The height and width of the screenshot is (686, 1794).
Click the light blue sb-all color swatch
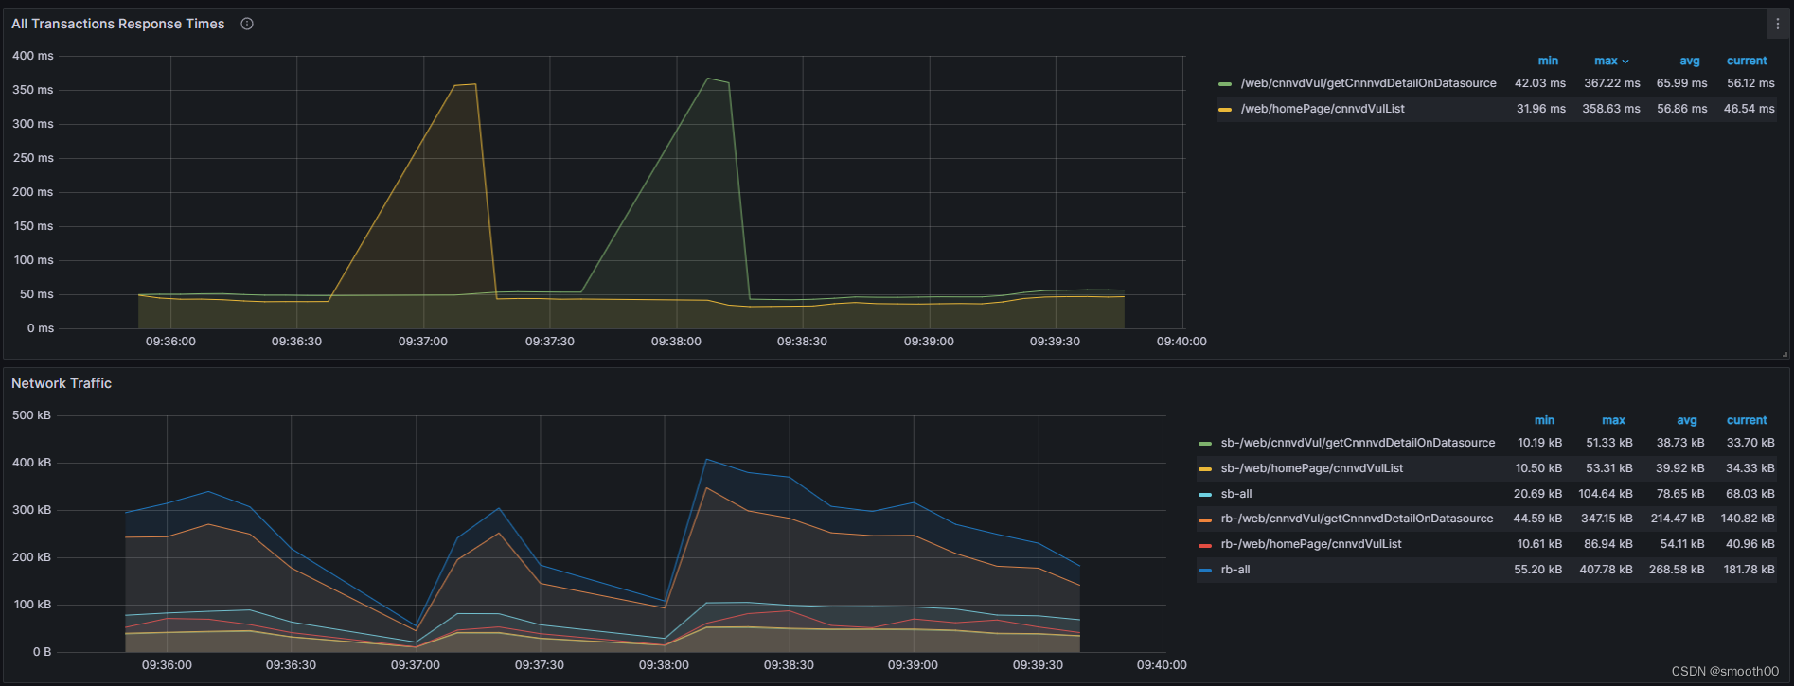(x=1205, y=495)
